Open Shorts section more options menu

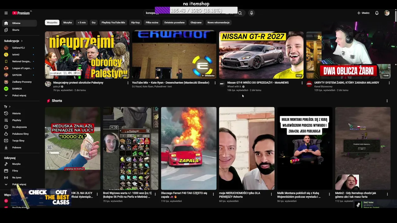click(387, 101)
